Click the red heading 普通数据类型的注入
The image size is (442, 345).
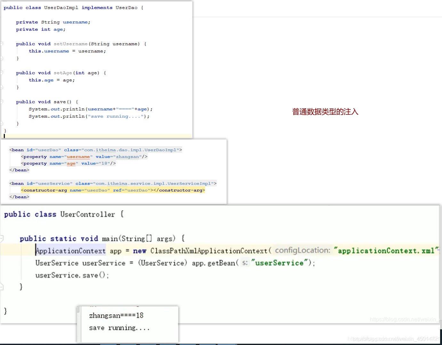click(325, 112)
